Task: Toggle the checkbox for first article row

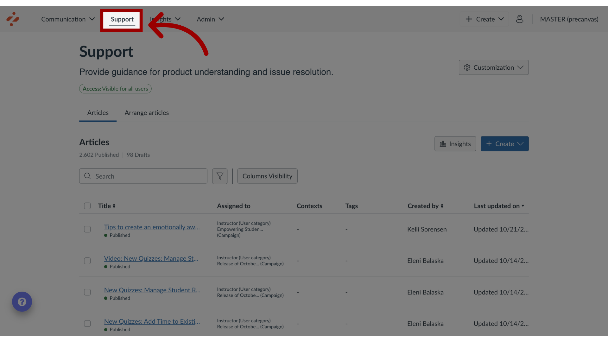Action: pos(87,229)
